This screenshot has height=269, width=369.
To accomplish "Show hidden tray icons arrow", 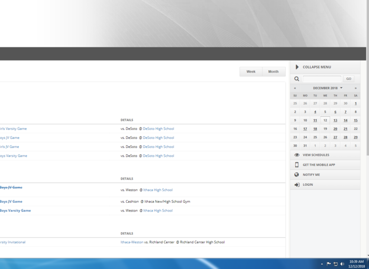I will 322,264.
